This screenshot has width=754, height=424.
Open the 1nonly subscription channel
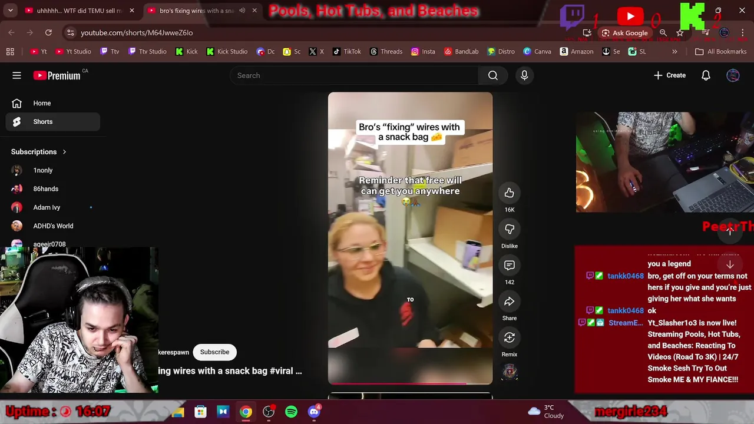point(53,170)
